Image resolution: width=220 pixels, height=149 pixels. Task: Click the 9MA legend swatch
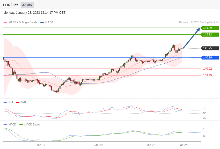(18, 102)
